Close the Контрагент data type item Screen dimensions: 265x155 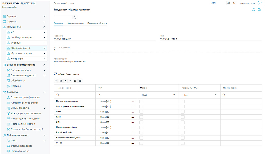tap(44, 59)
